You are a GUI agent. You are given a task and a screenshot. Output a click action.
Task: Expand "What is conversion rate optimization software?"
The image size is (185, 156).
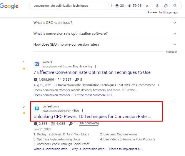point(105,34)
